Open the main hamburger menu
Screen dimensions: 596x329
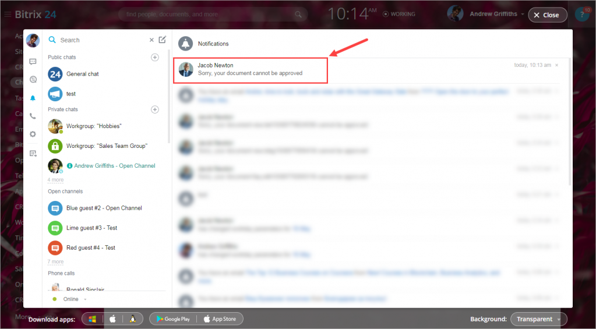tap(7, 15)
